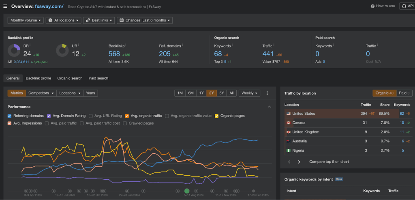The height and width of the screenshot is (200, 415).
Task: Open the hamburger main menu
Action: click(x=5, y=6)
